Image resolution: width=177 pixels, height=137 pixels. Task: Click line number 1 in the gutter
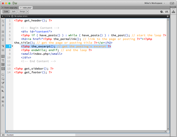(x=10, y=20)
